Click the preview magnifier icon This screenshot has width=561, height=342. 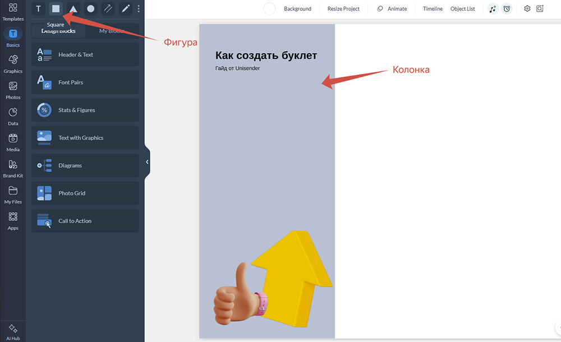pos(540,8)
